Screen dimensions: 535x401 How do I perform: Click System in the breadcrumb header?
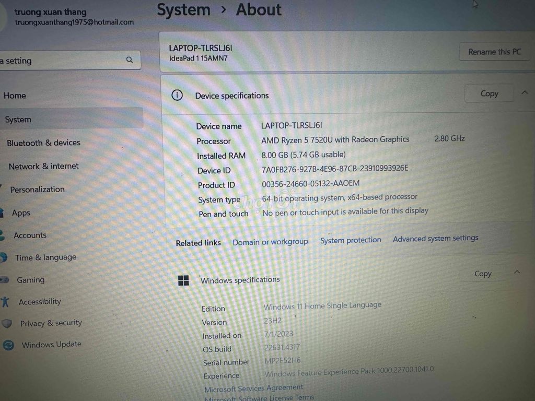[x=183, y=10]
